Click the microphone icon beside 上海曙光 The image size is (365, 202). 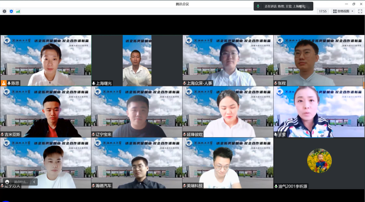pyautogui.click(x=94, y=83)
